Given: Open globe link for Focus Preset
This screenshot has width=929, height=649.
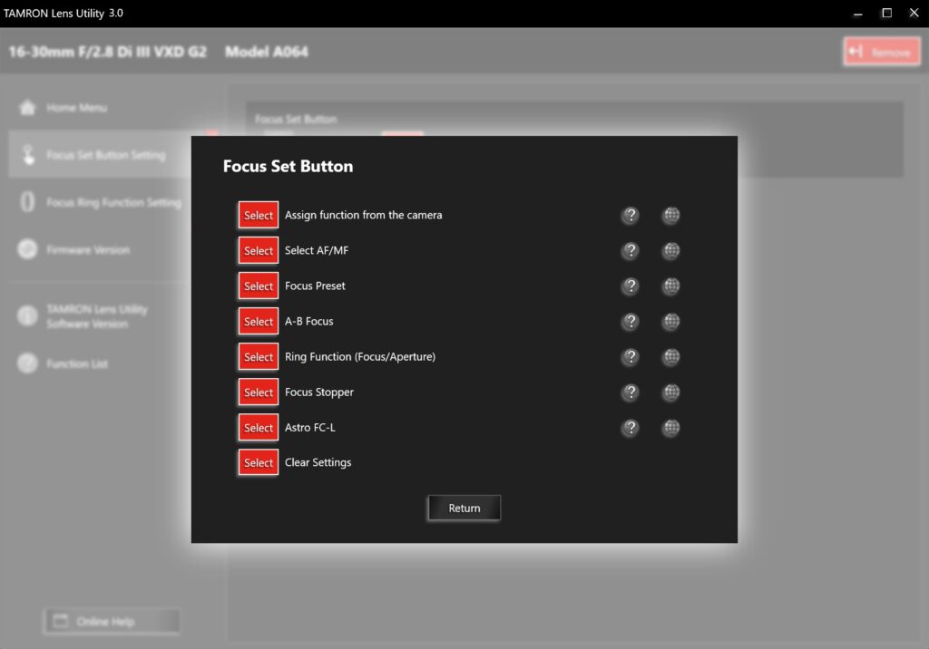Looking at the screenshot, I should click(x=670, y=286).
